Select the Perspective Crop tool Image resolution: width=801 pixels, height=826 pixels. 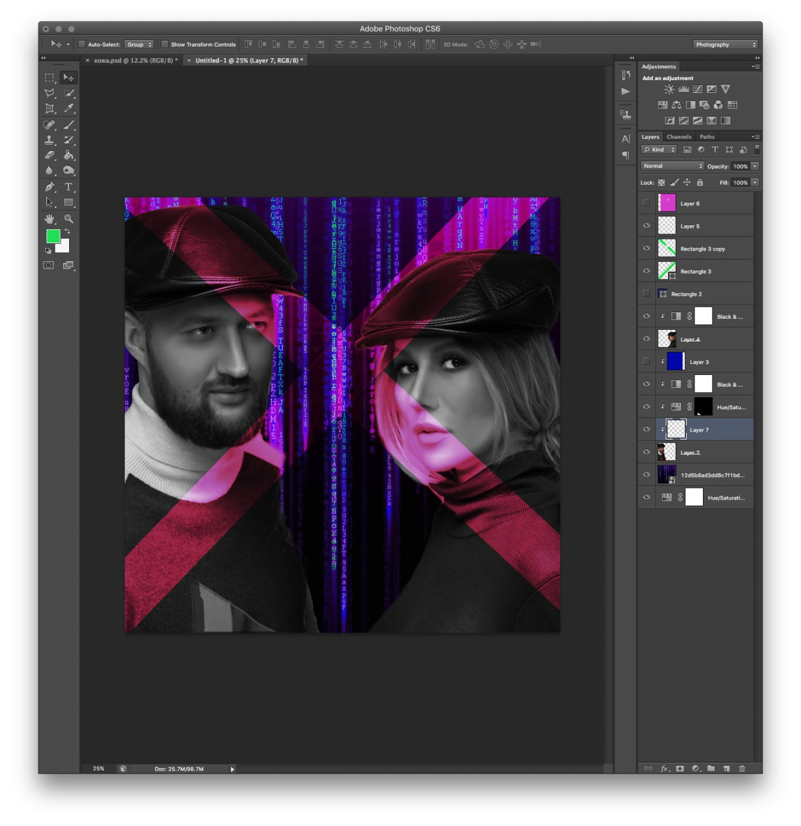point(49,108)
